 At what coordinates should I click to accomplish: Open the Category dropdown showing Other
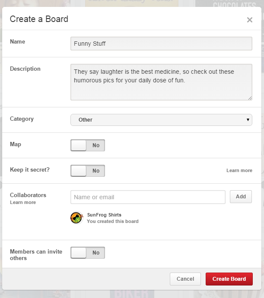161,120
